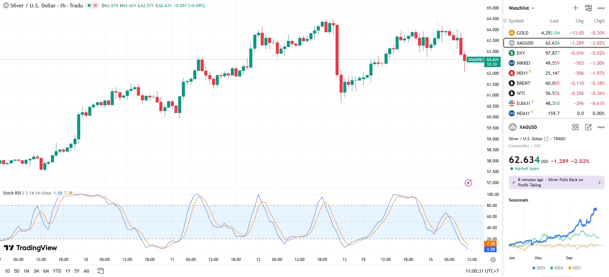609x277 pixels.
Task: Open chart settings gear near time axis
Action: coord(493,260)
